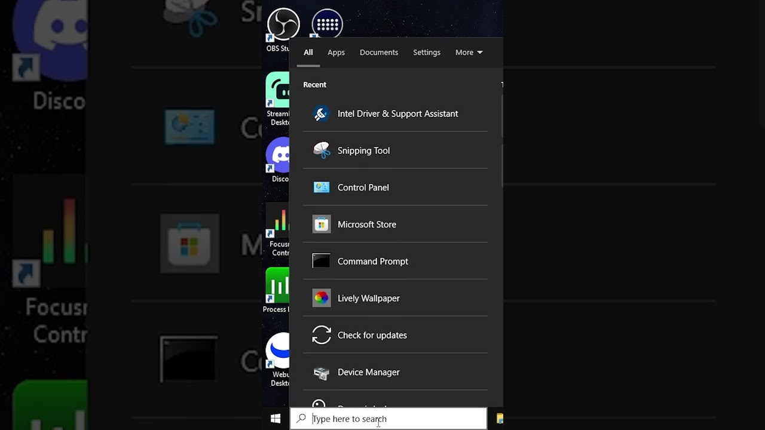Click the Device Manager icon
765x430 pixels.
point(322,373)
